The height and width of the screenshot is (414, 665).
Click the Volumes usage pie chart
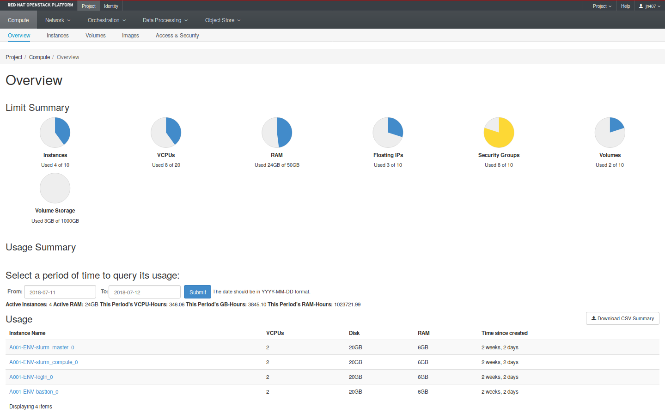click(x=610, y=132)
